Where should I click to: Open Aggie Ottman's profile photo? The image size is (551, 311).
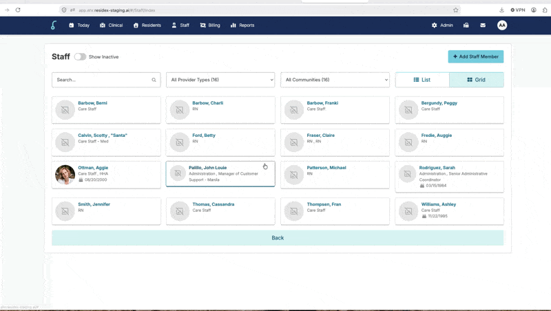point(65,175)
